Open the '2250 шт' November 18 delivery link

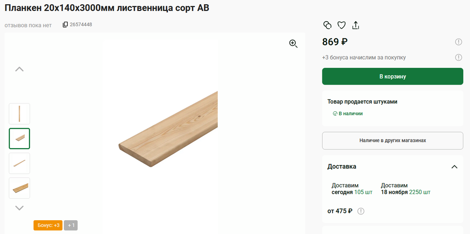pyautogui.click(x=418, y=192)
